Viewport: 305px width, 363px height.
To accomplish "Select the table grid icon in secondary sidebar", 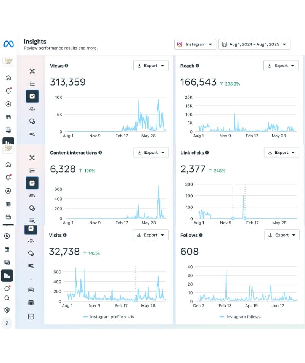I will (x=31, y=303).
